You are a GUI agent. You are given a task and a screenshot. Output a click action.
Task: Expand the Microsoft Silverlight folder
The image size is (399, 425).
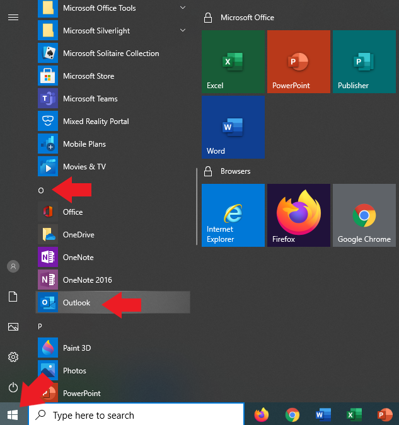(113, 31)
